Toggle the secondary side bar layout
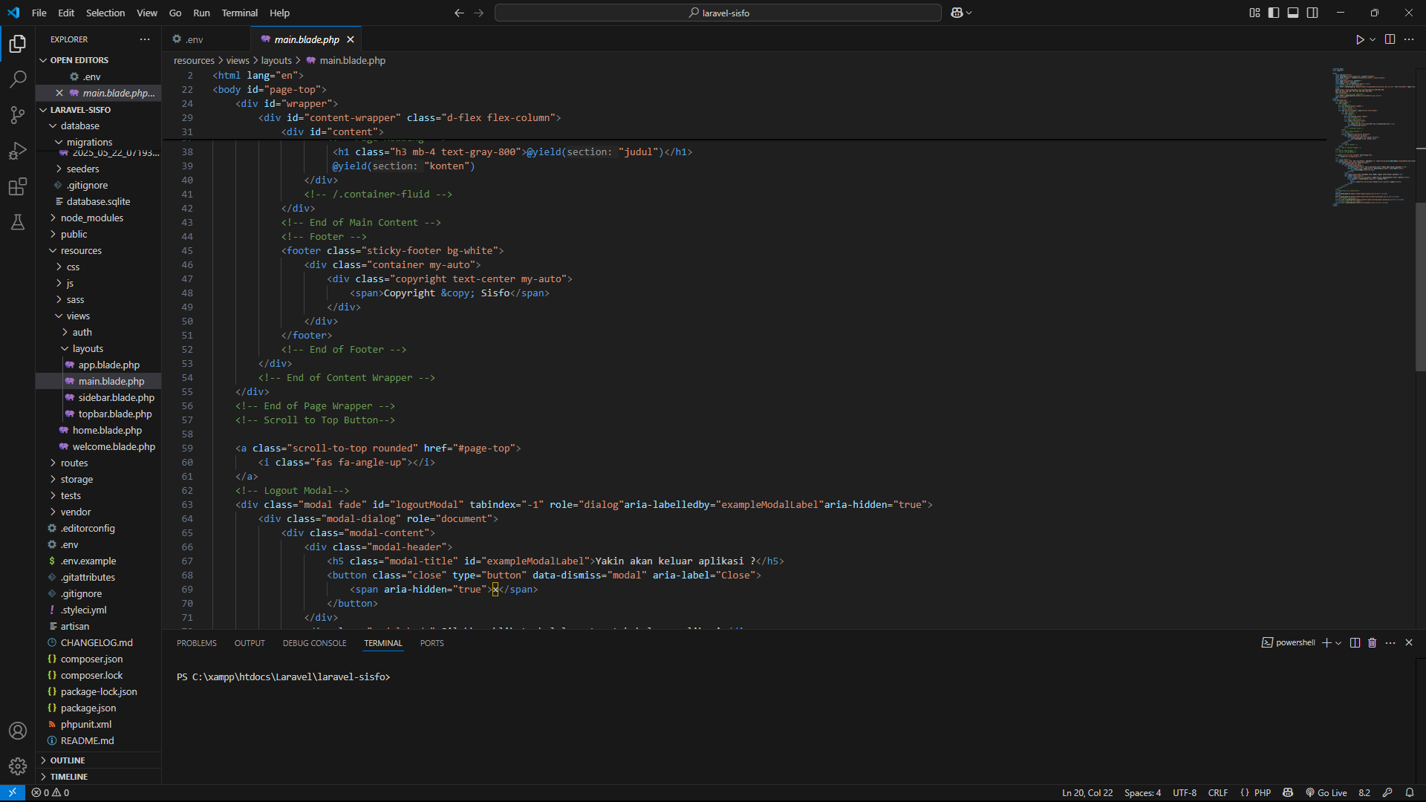Image resolution: width=1426 pixels, height=802 pixels. (1312, 13)
